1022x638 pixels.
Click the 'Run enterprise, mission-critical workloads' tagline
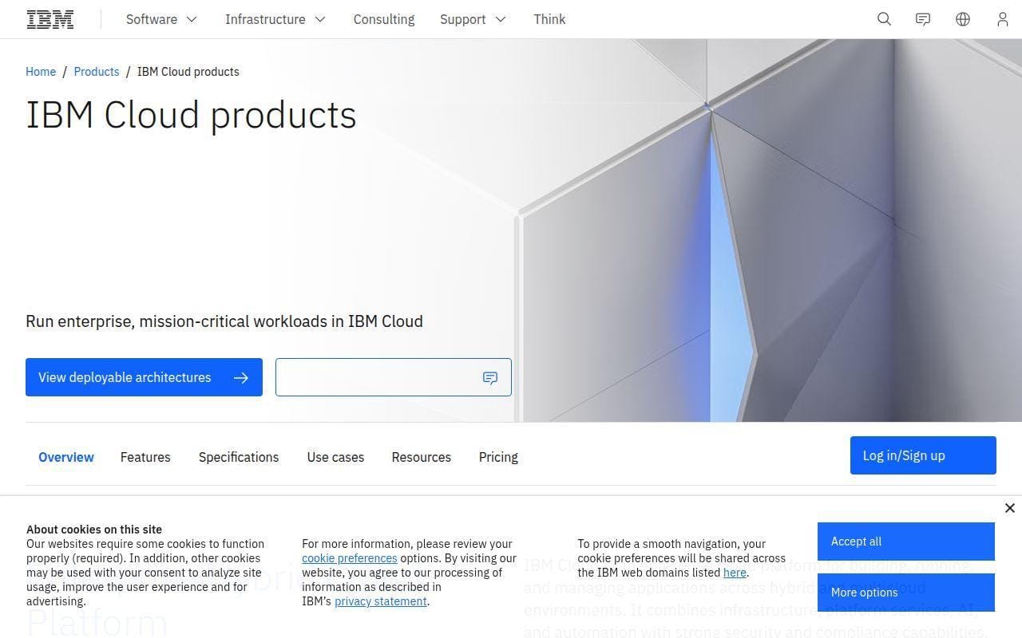tap(224, 321)
